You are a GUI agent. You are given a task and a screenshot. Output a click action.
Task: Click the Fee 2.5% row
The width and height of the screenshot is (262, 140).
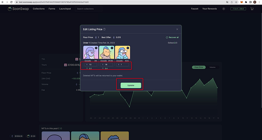click(61, 90)
